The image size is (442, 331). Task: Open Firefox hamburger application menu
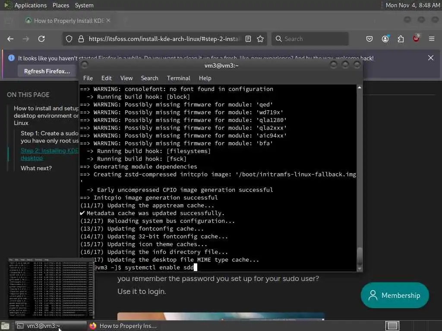(432, 39)
